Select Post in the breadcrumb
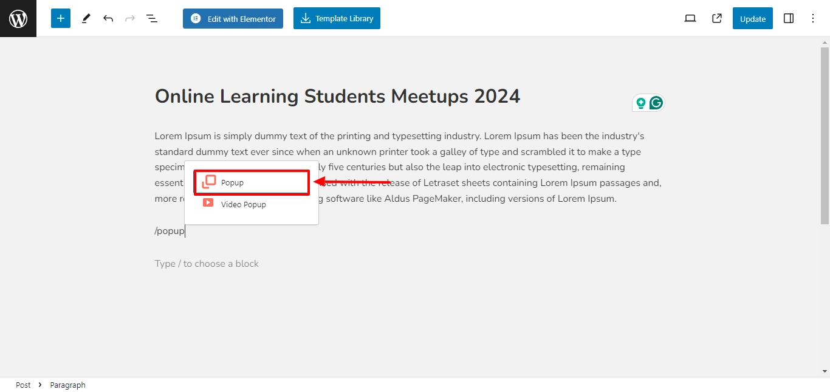 [23, 385]
